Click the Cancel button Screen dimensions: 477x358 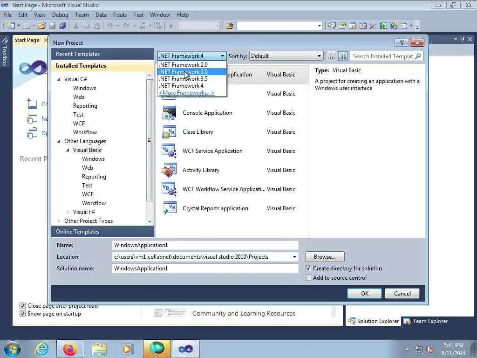(402, 294)
